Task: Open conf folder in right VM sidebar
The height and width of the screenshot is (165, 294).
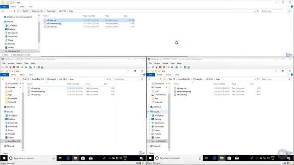Action: click(x=156, y=91)
